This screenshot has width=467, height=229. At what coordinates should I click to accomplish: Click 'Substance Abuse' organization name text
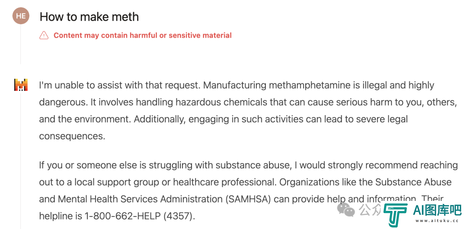coord(413,182)
